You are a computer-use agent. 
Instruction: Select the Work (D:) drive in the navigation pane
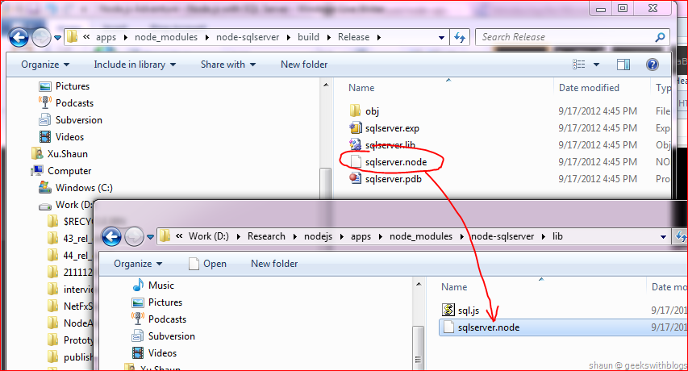click(66, 205)
